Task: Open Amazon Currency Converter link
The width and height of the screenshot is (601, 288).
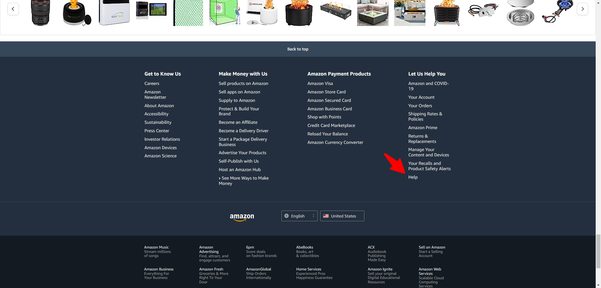Action: (x=335, y=142)
